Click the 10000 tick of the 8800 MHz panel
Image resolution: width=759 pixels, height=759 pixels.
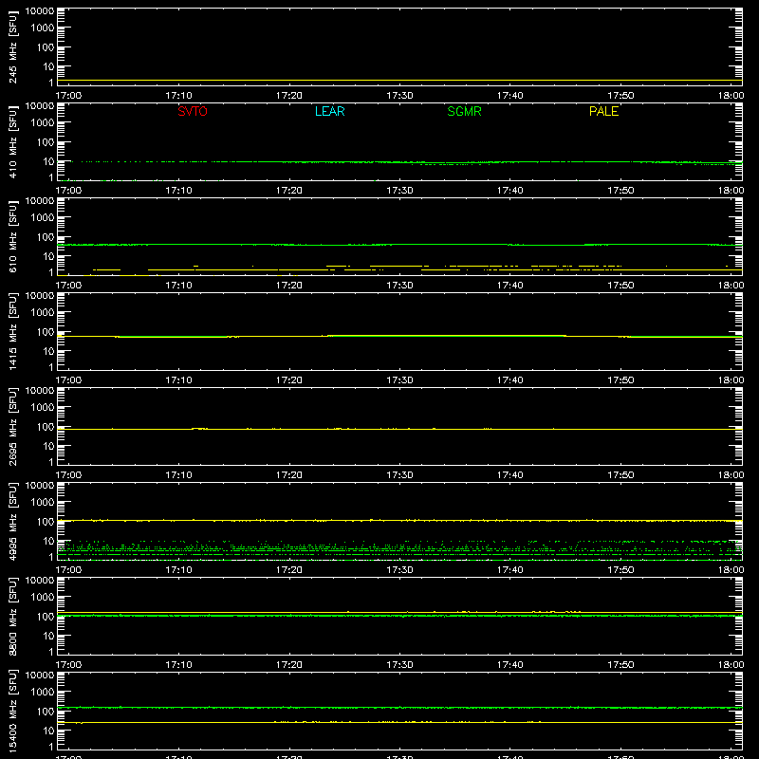pyautogui.click(x=40, y=581)
